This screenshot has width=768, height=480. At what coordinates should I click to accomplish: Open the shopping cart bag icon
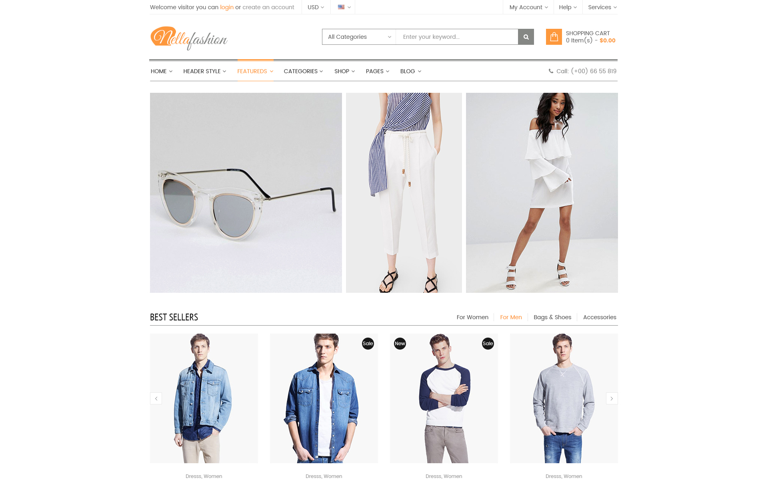554,37
